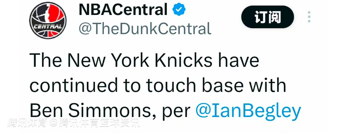
Task: Open the NBACentral profile avatar
Action: 48,20
